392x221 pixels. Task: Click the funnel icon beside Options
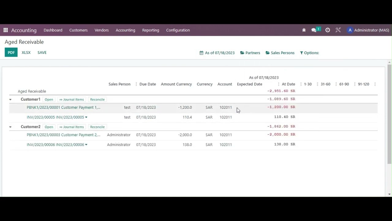pyautogui.click(x=301, y=53)
